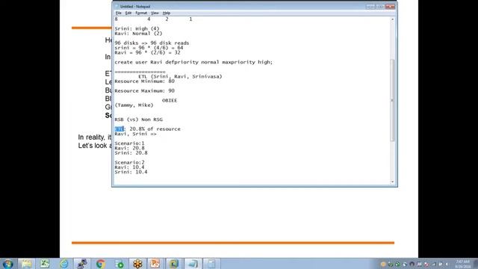Open the File menu in Notepad
The height and width of the screenshot is (269, 478).
click(x=118, y=13)
